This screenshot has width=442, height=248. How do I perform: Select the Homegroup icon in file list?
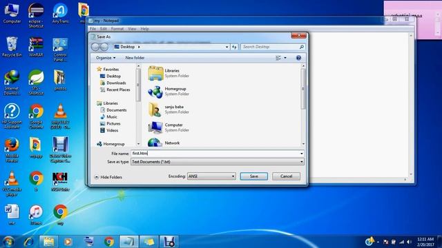pos(155,92)
